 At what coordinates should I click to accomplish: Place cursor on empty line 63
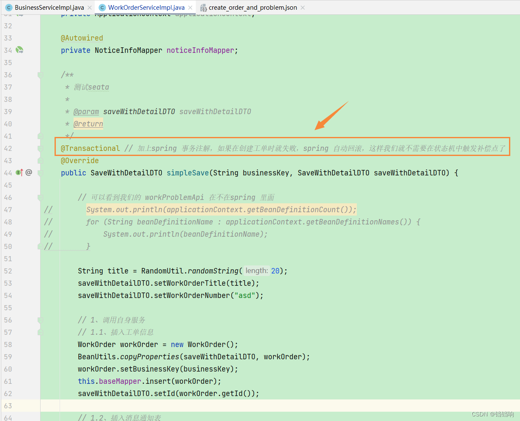pos(280,406)
